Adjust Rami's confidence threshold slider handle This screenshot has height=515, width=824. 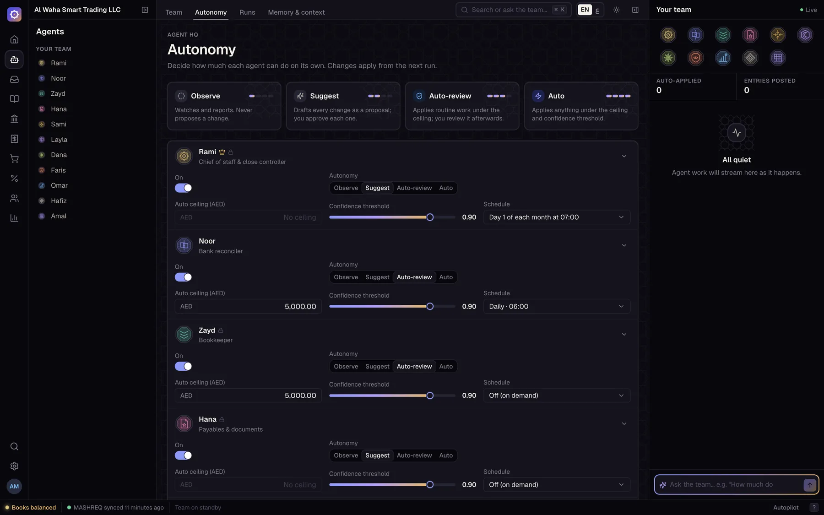pos(430,217)
